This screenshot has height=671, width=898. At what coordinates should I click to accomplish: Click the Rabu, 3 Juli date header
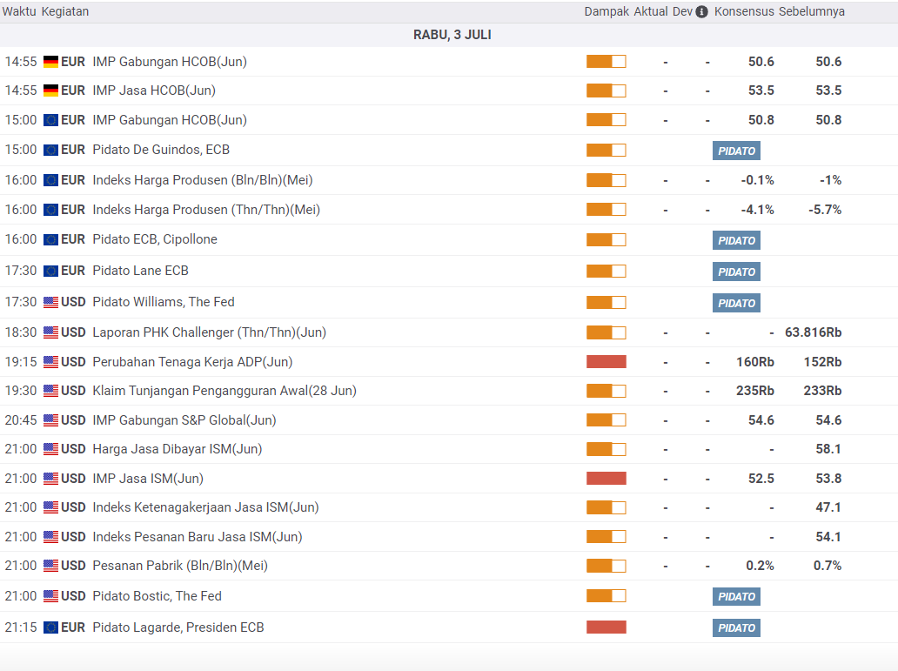(x=452, y=35)
